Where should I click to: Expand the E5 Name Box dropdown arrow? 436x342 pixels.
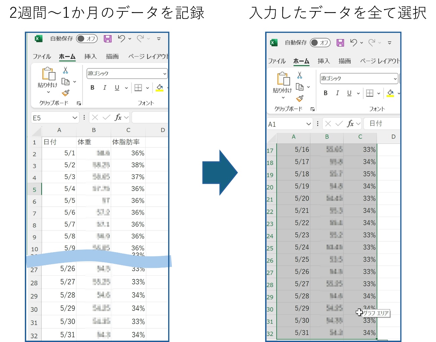tap(75, 118)
